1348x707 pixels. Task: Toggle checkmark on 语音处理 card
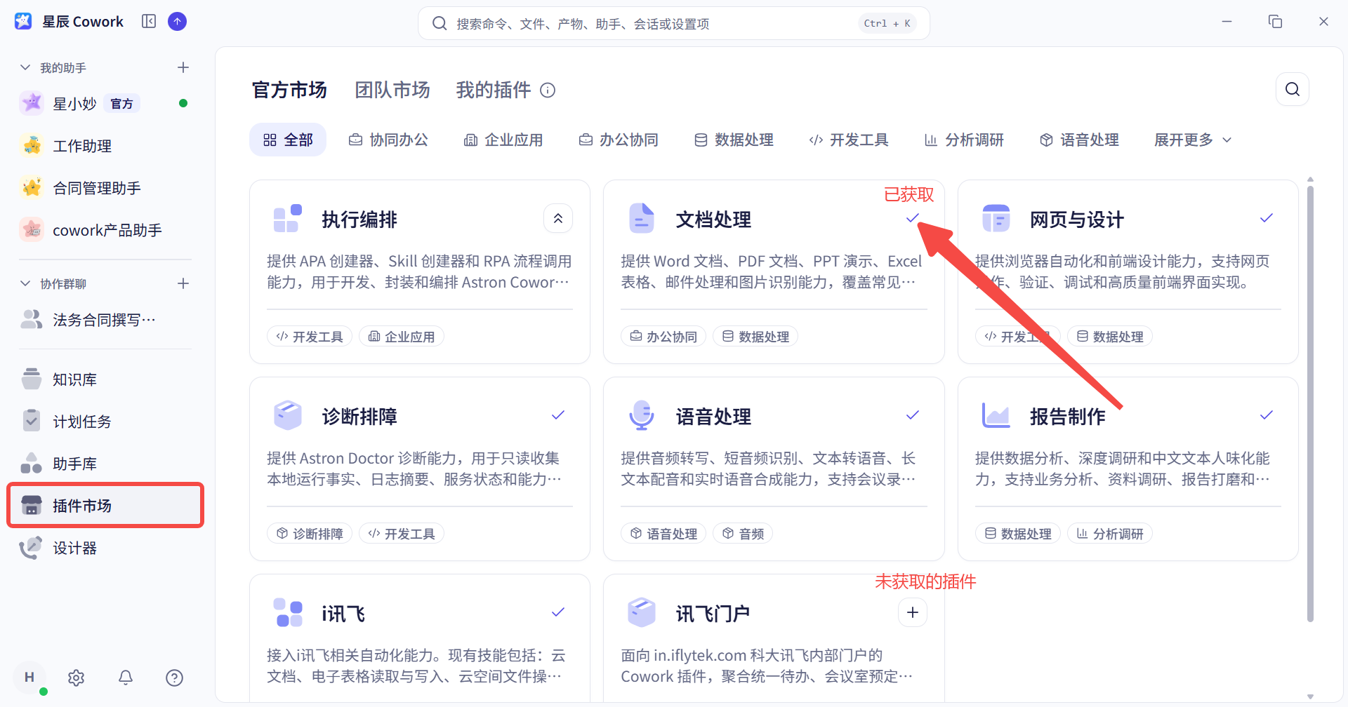[x=912, y=415]
